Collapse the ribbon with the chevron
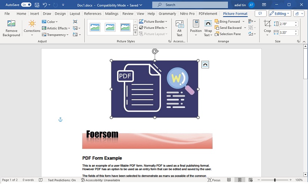308x184 pixels. point(304,42)
